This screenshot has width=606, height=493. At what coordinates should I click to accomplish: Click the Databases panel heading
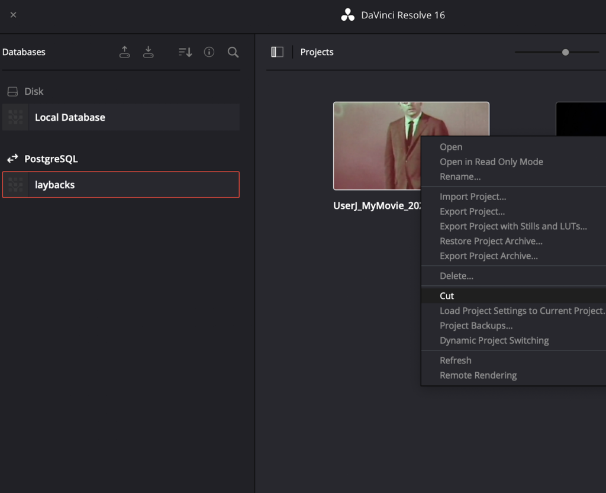click(x=24, y=51)
